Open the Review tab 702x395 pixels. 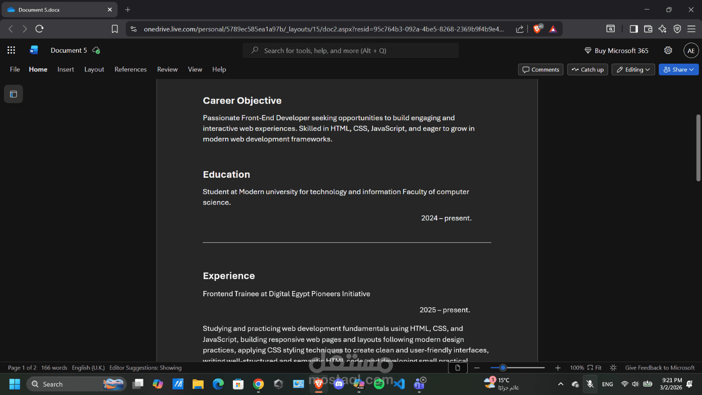click(168, 69)
